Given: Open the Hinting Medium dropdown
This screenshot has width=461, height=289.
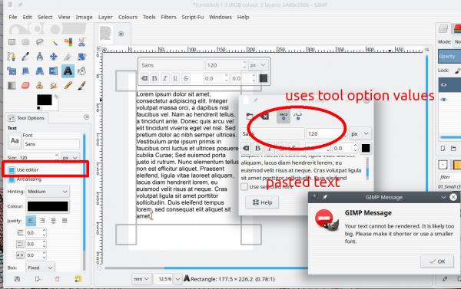Looking at the screenshot, I should pyautogui.click(x=48, y=192).
